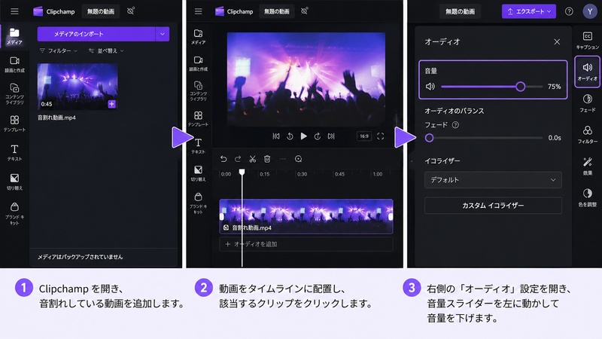Open help question mark icon
This screenshot has height=339, width=602.
point(569,11)
